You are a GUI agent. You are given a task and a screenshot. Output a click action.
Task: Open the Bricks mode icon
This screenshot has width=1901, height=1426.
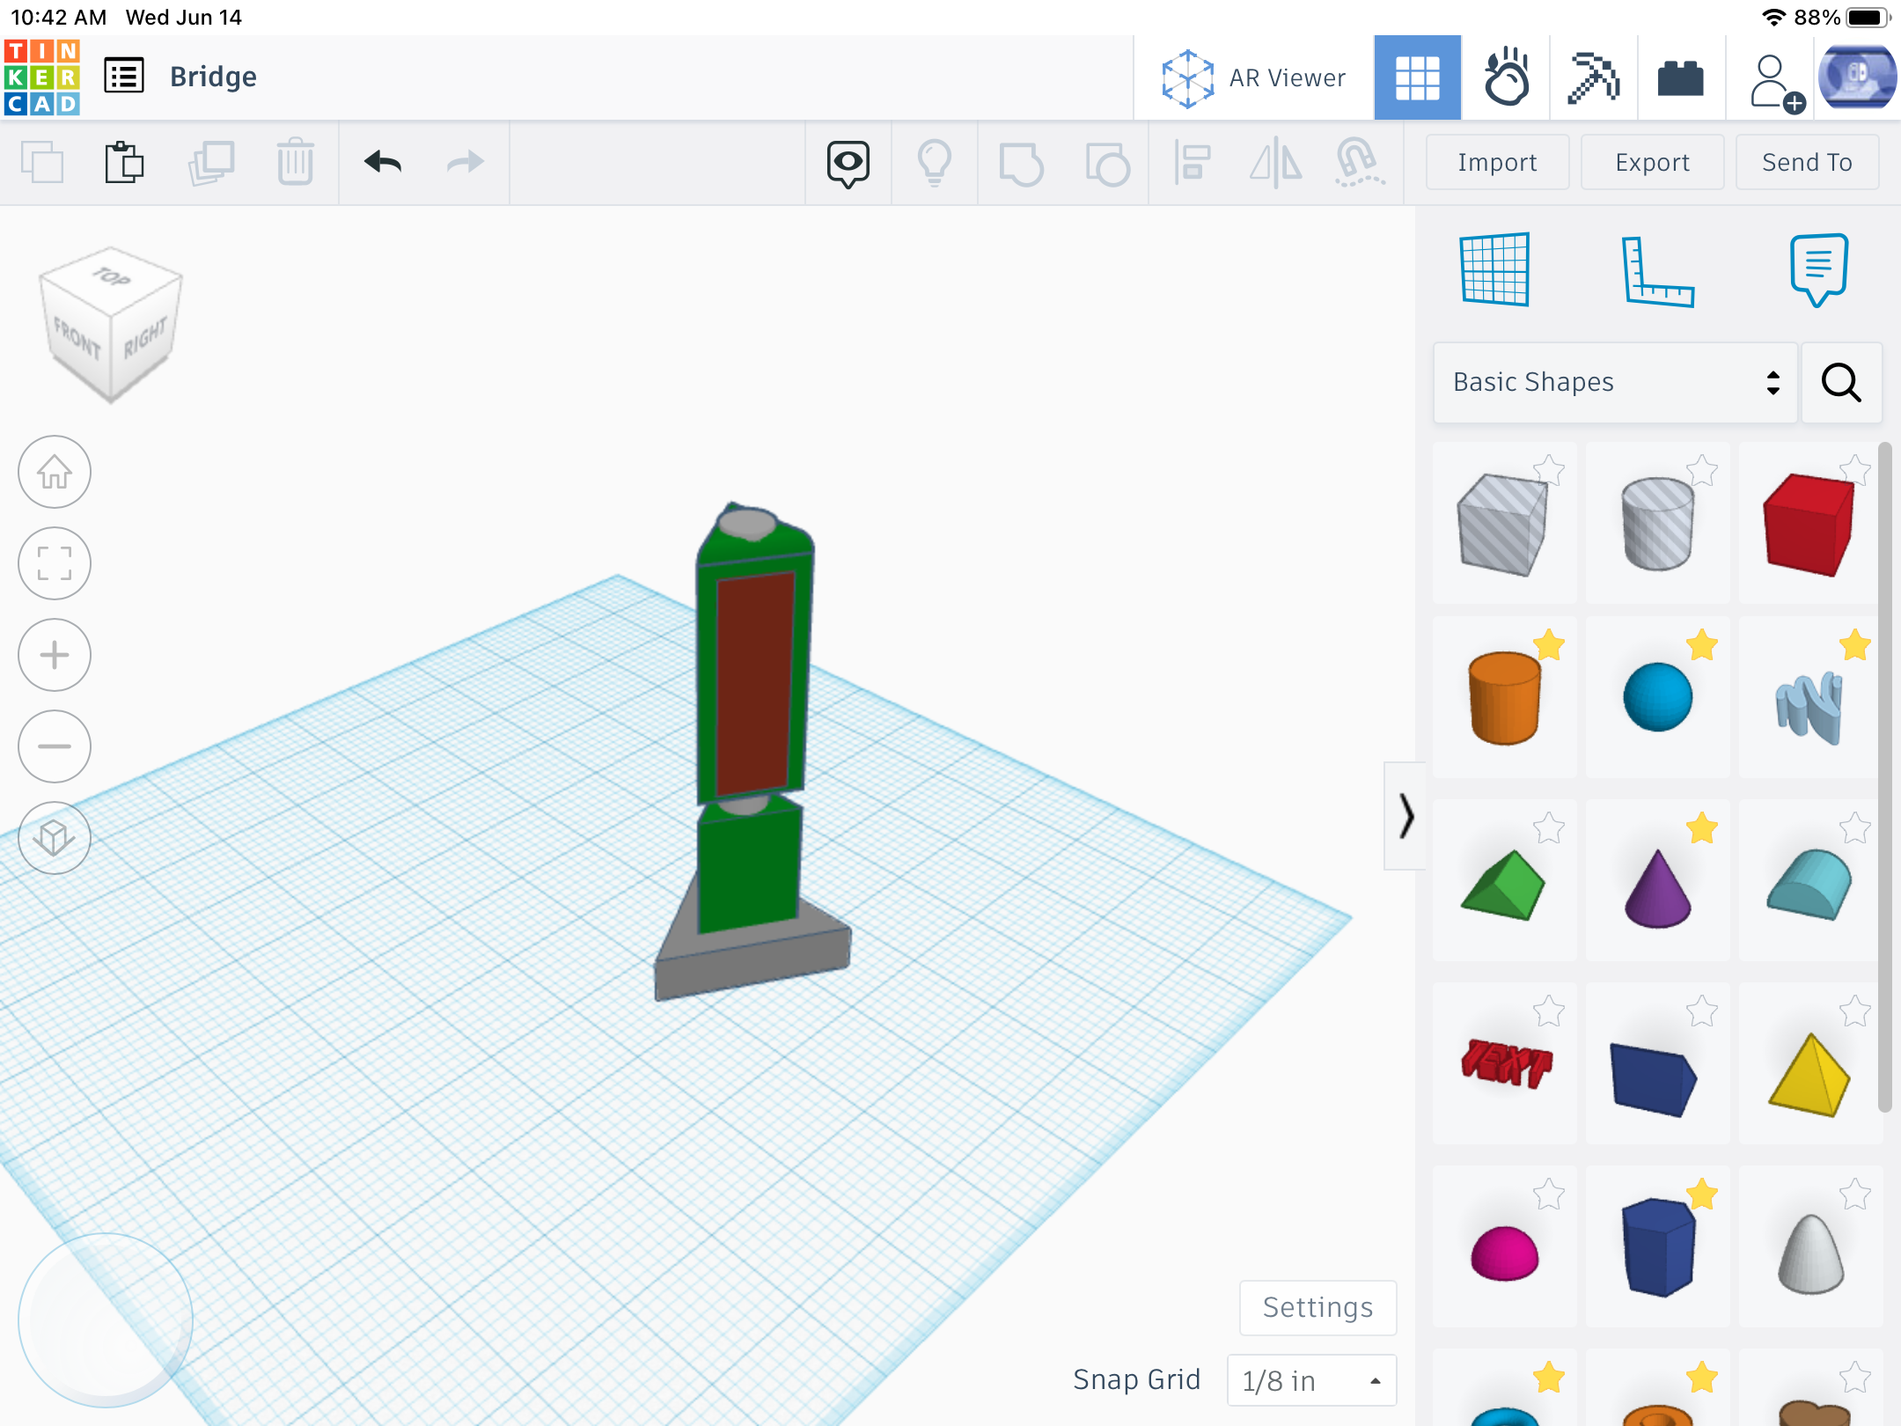(x=1680, y=77)
